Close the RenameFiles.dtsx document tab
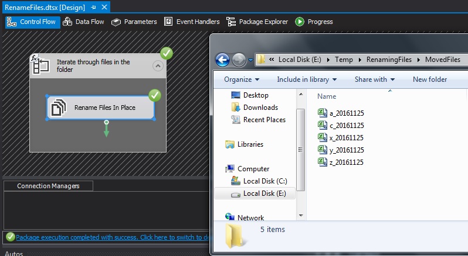 104,7
